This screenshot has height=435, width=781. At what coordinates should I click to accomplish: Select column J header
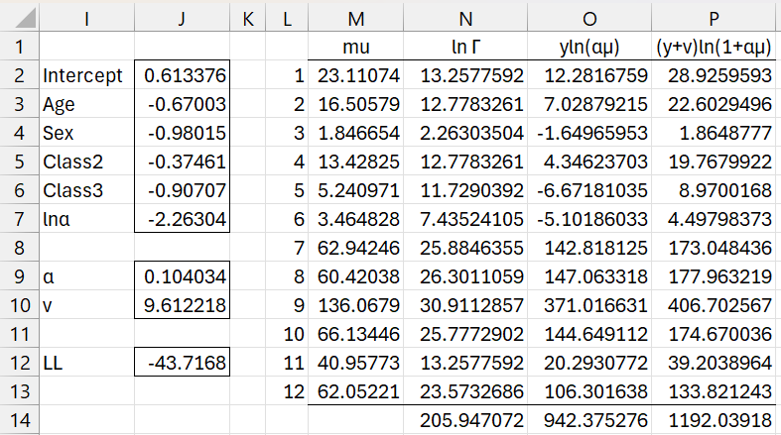coord(184,17)
